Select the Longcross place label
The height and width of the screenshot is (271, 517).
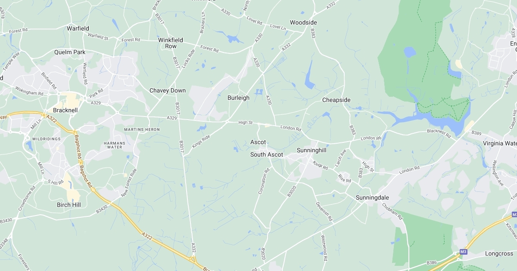pyautogui.click(x=498, y=253)
